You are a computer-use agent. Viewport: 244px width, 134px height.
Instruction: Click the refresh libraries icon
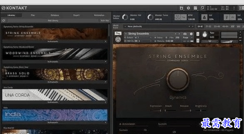tap(3, 20)
